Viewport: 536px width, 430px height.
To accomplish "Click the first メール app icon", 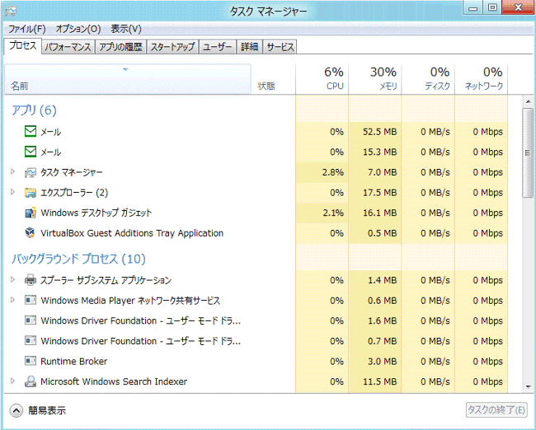I will [x=31, y=132].
